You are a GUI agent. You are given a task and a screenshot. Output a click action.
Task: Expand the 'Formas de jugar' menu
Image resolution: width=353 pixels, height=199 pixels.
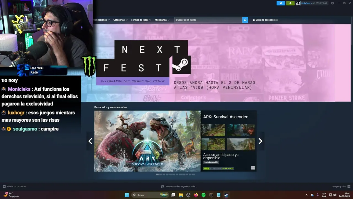[141, 20]
